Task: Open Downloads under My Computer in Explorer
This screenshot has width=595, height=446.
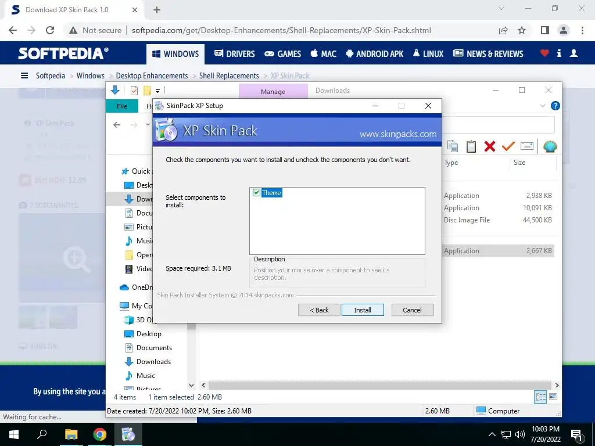Action: click(x=153, y=361)
